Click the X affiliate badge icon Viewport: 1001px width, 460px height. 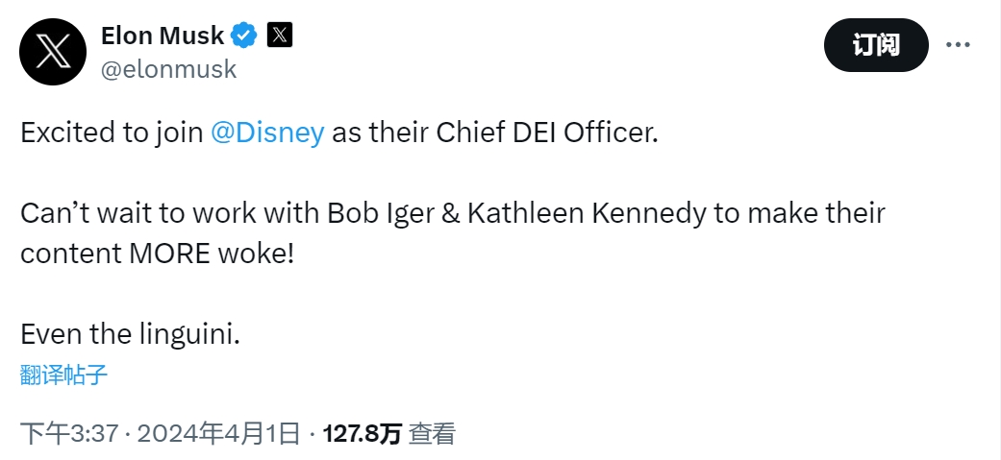tap(279, 36)
